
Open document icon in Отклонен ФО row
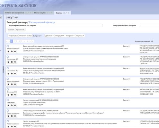point(8,95)
